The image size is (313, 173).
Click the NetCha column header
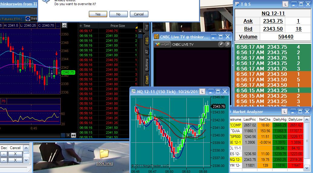(265, 119)
